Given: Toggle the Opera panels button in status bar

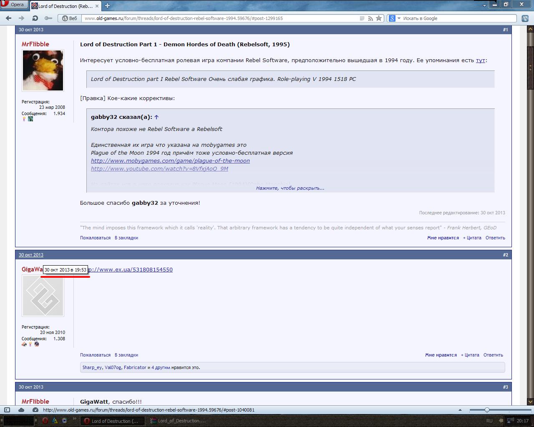Looking at the screenshot, I should pyautogui.click(x=7, y=410).
